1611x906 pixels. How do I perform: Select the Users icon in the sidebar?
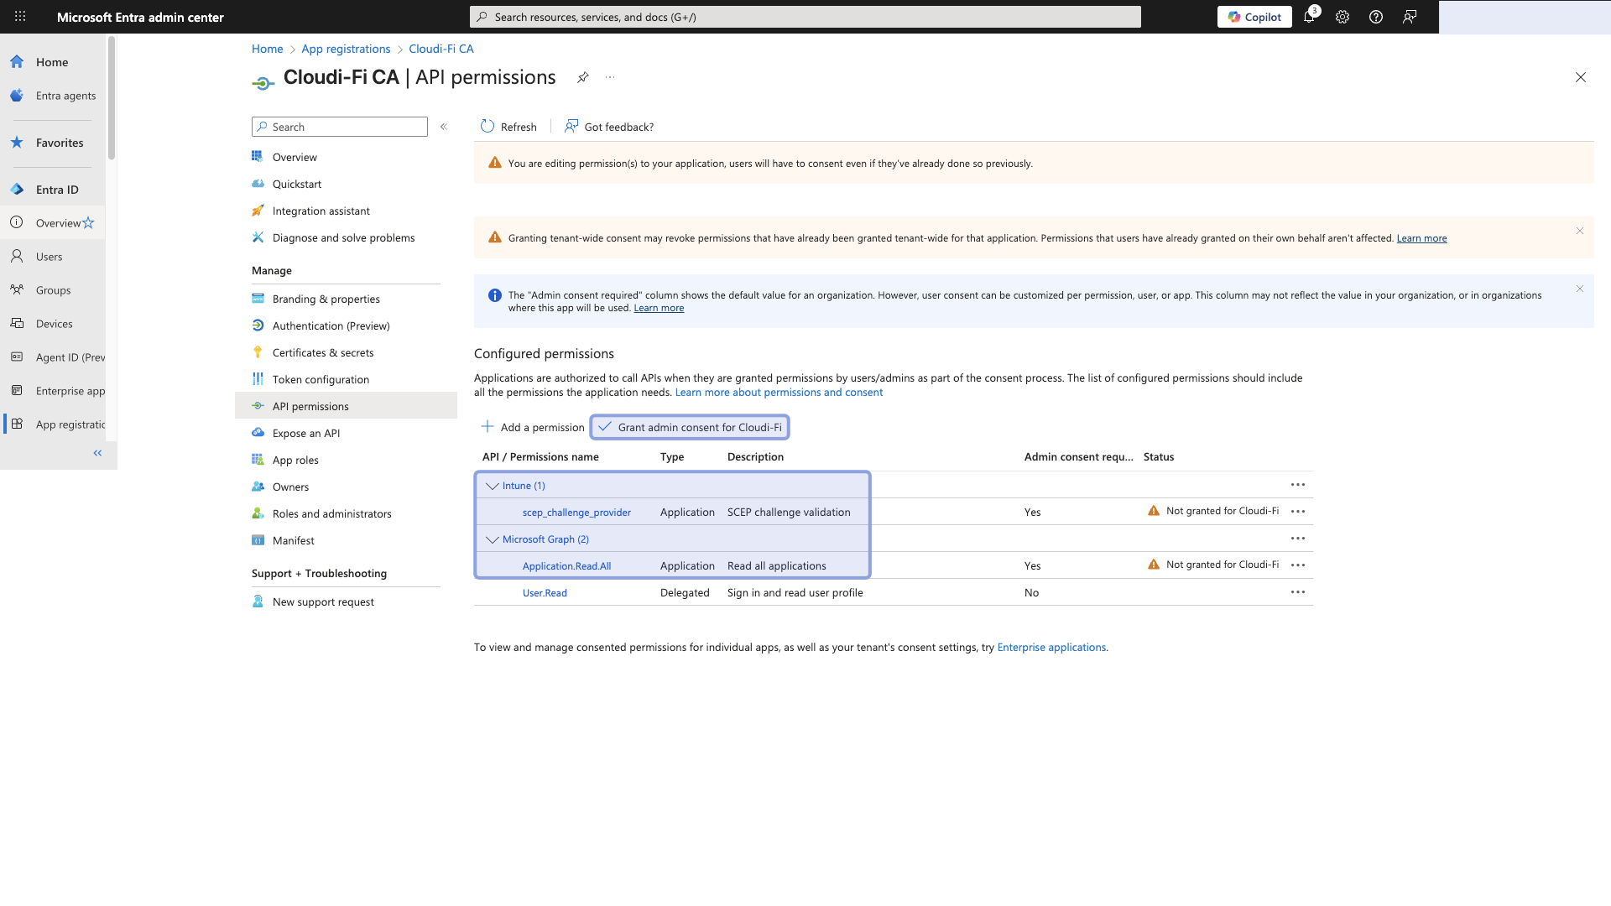coord(17,256)
